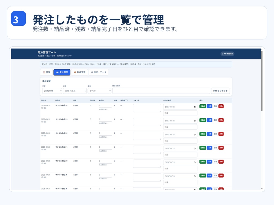This screenshot has width=274, height=205.
Task: Click the 条件をリセット button
Action: 220,91
